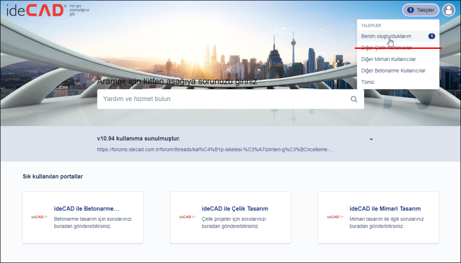461x263 pixels.
Task: Open the forums.idecad.com.tr announcement link
Action: [215, 149]
